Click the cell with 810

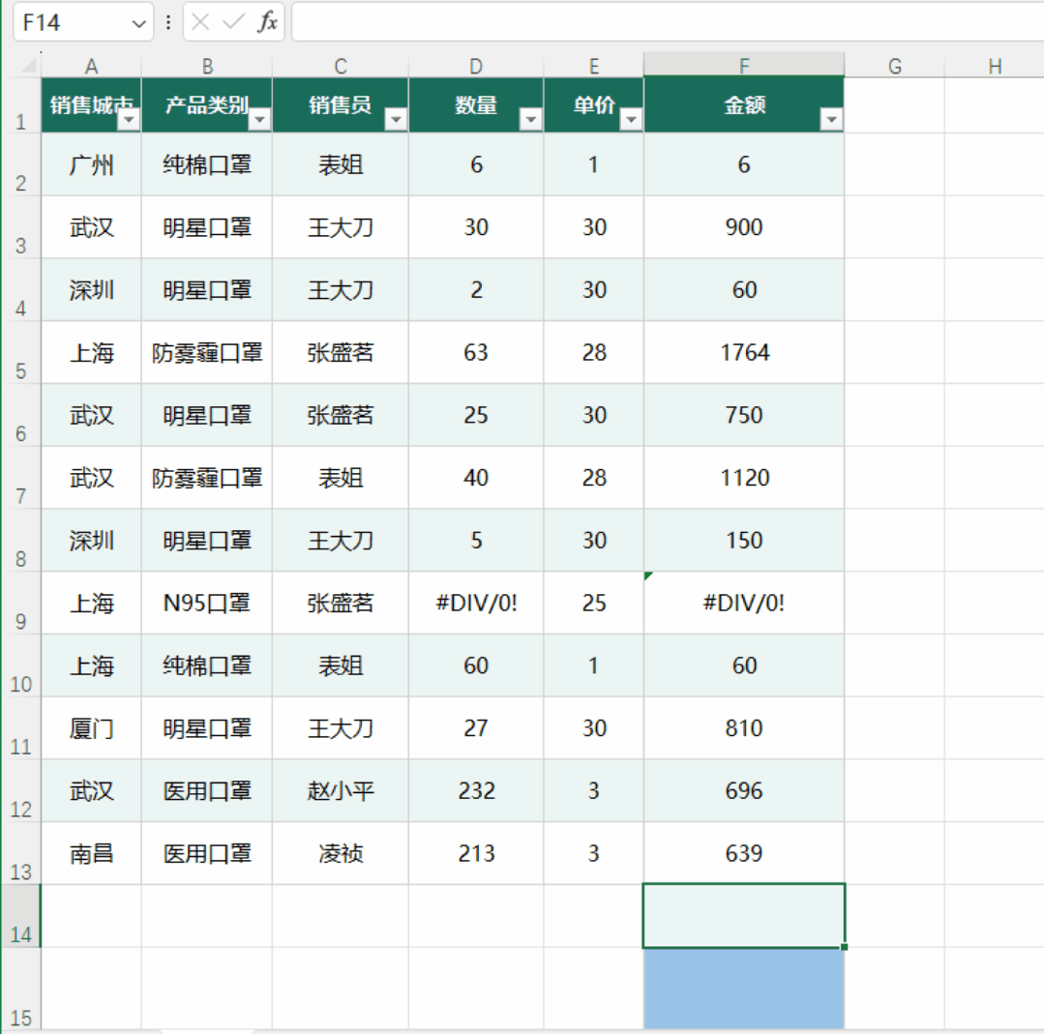pyautogui.click(x=744, y=727)
